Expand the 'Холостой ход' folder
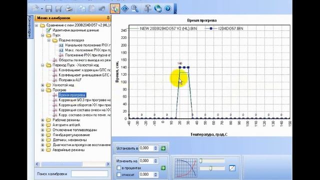The width and height of the screenshot is (320, 180). (42, 85)
